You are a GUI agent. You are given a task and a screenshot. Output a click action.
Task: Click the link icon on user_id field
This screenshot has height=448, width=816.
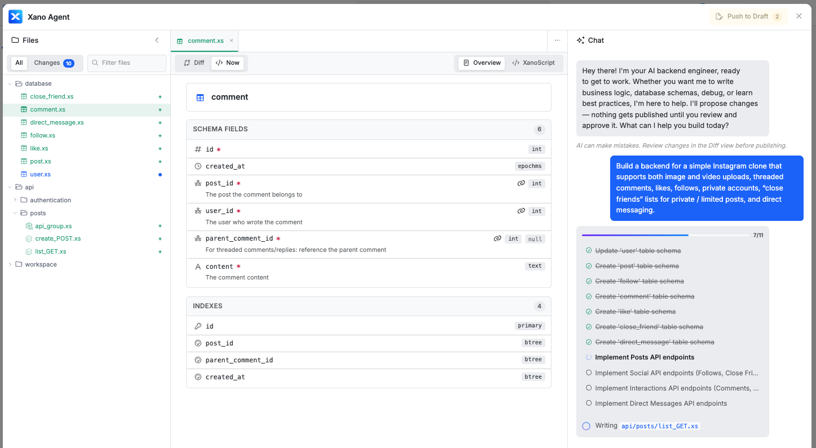point(521,211)
